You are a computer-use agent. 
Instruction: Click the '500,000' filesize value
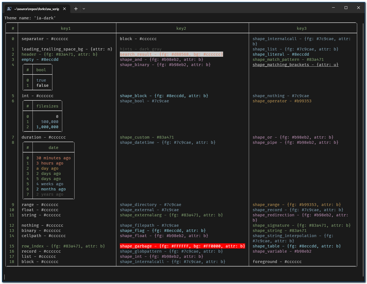point(50,122)
